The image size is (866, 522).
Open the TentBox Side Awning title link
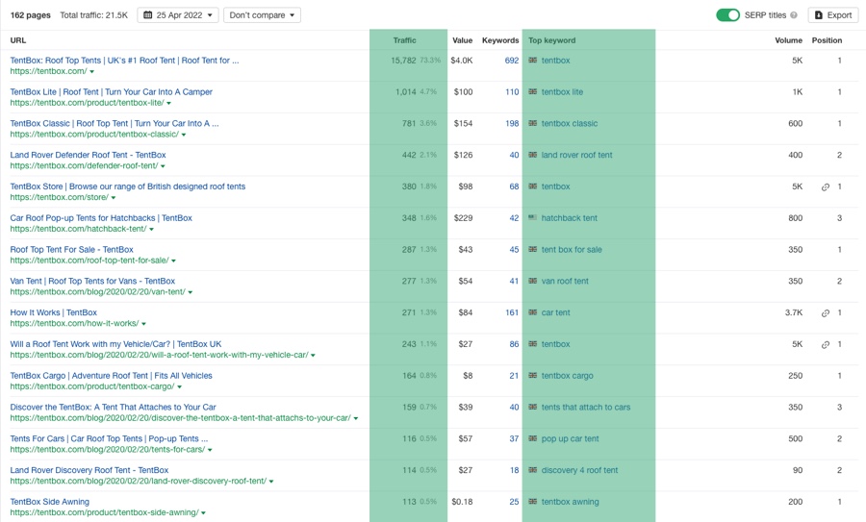49,501
